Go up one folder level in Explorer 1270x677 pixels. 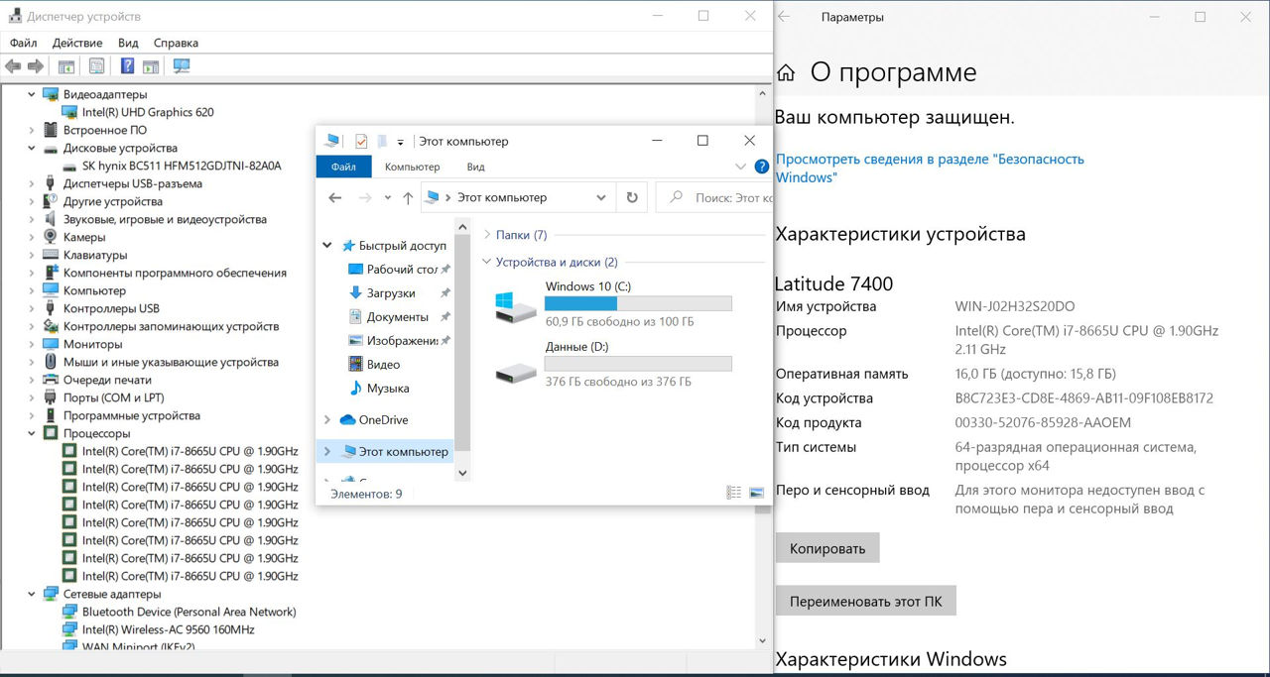[x=408, y=198]
